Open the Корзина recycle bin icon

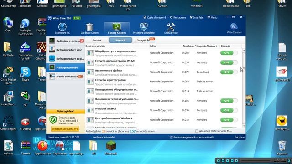(x=282, y=148)
